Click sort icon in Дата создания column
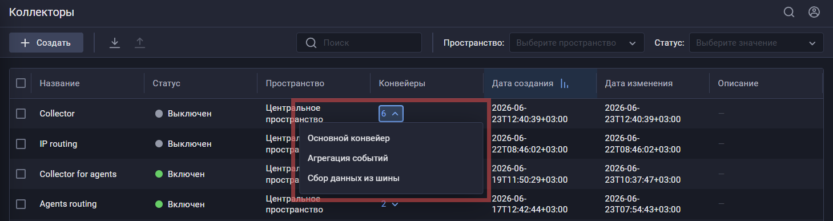The height and width of the screenshot is (221, 833). point(565,83)
